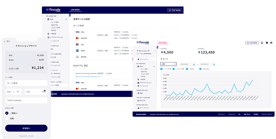Click the TEST MODE button in top bar

[x=175, y=10]
